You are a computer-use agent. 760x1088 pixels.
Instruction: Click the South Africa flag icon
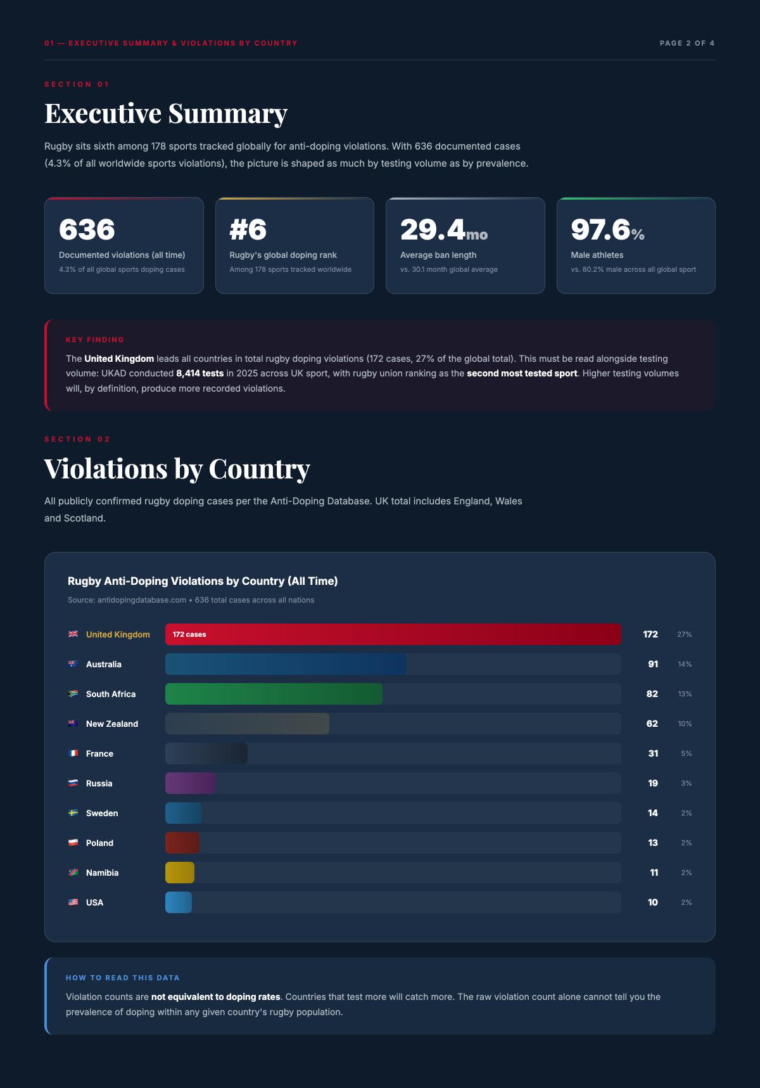pos(73,694)
